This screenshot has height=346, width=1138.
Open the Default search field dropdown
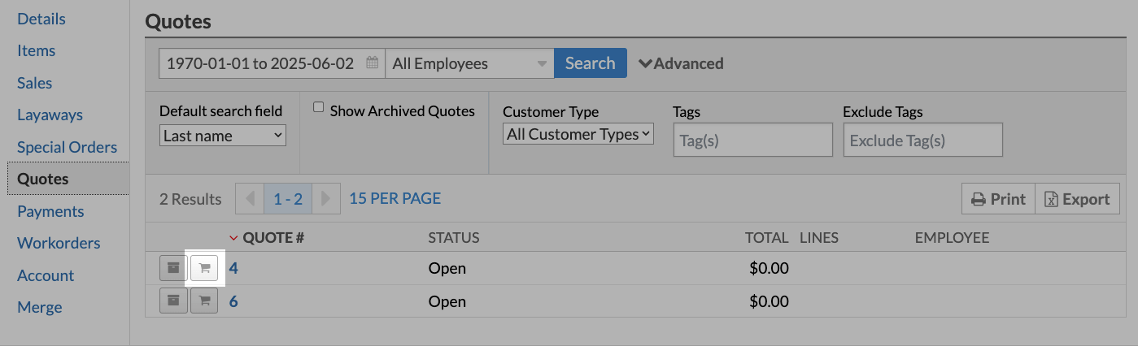point(222,136)
